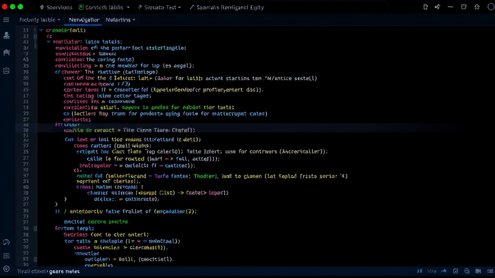Click the line 'Fcrtom tarpts'

coord(74,228)
